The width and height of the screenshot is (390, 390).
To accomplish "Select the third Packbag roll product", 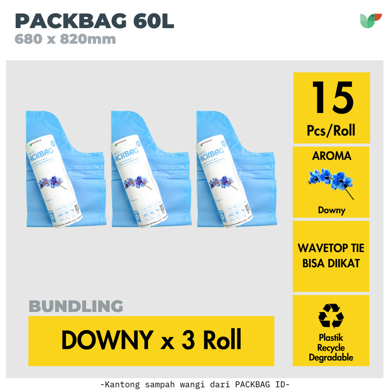I will [237, 169].
